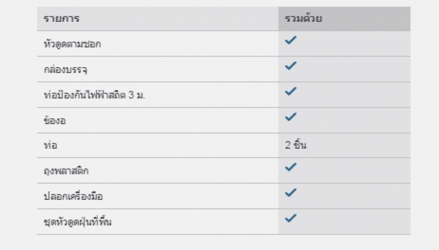439x250 pixels.
Task: Click empty area right of รวมด้วย text
Action: point(366,19)
